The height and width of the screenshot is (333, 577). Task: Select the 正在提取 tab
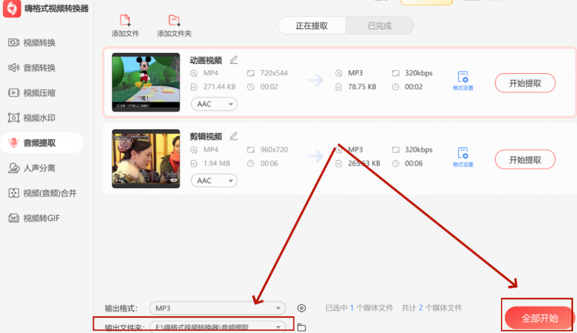point(311,25)
